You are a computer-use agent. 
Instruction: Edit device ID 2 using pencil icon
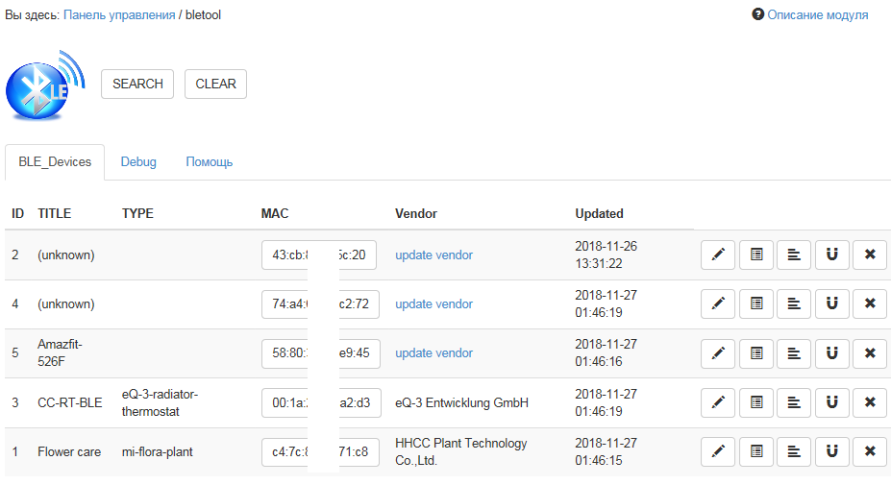717,255
